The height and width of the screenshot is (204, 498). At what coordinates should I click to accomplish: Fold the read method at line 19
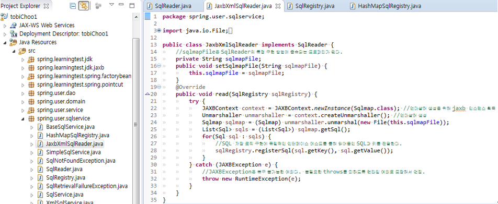pyautogui.click(x=159, y=87)
